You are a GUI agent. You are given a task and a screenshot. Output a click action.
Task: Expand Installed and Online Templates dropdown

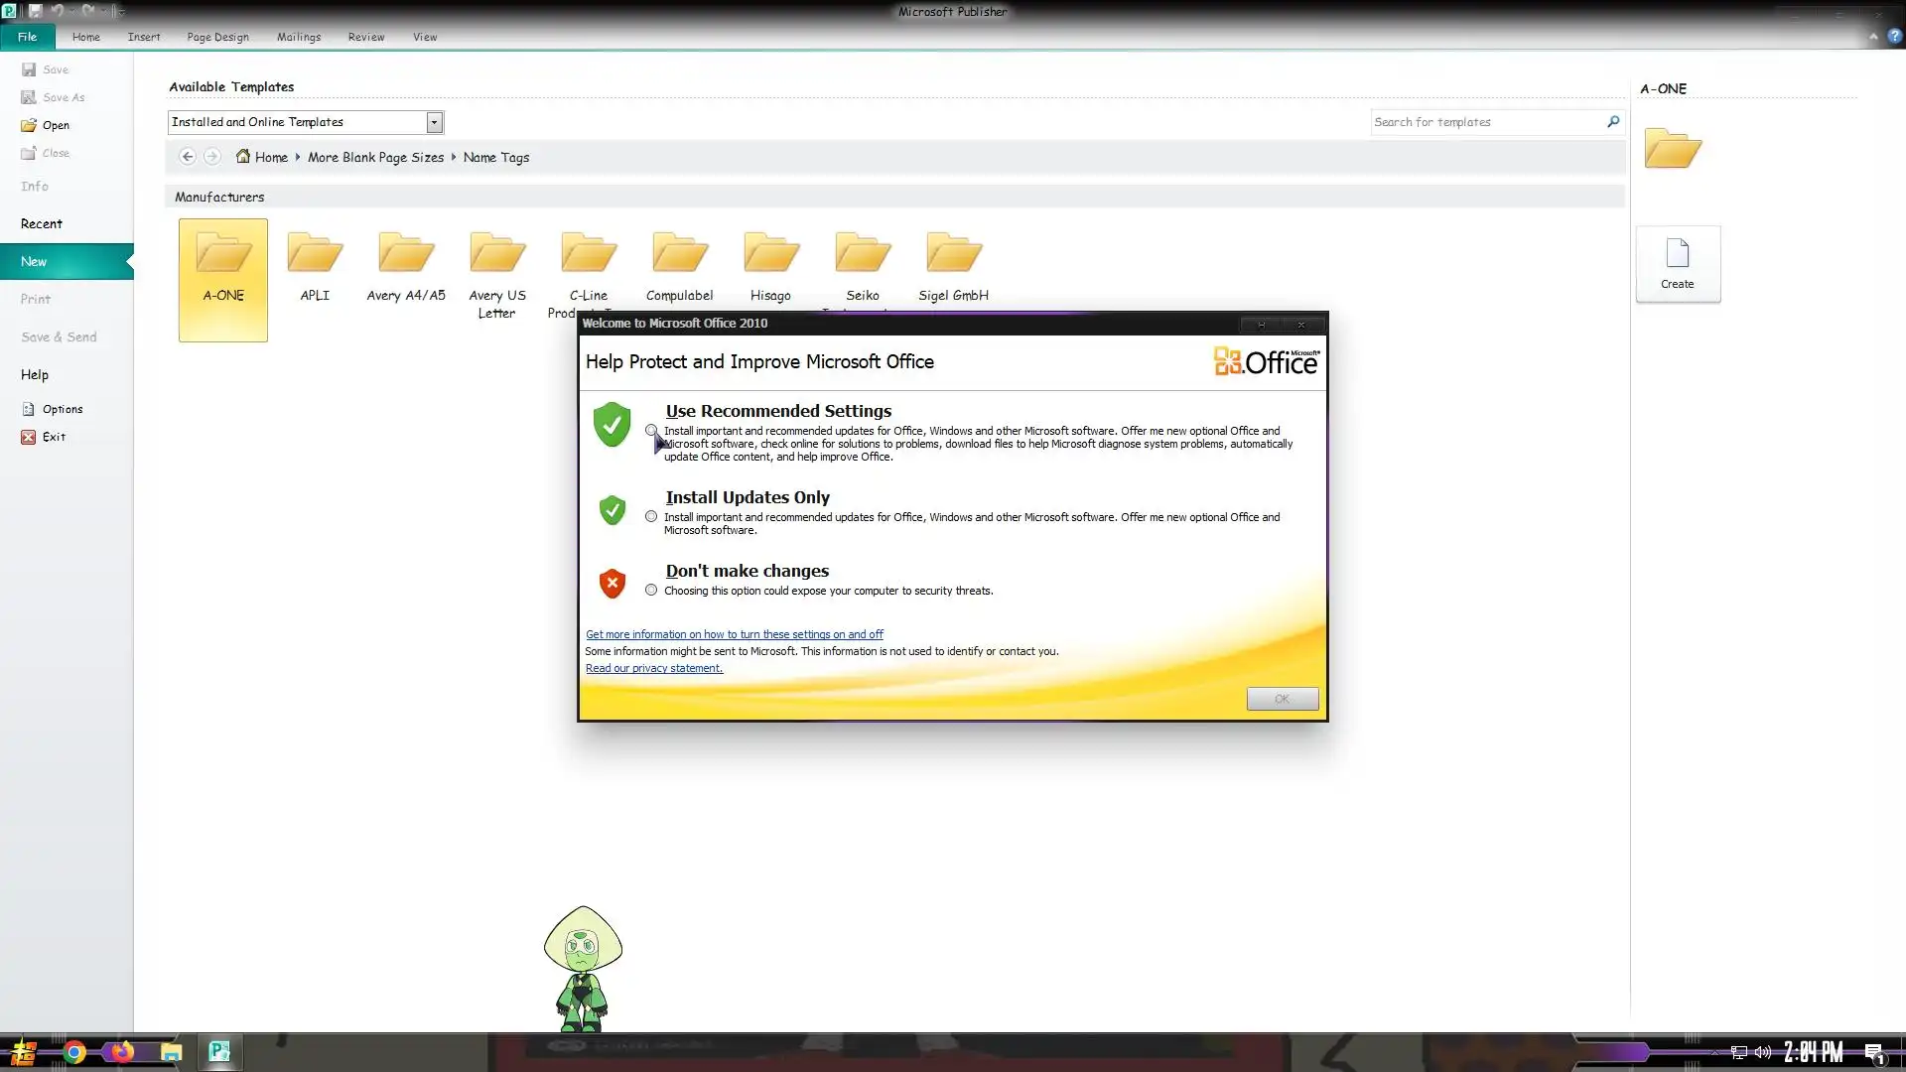point(434,122)
